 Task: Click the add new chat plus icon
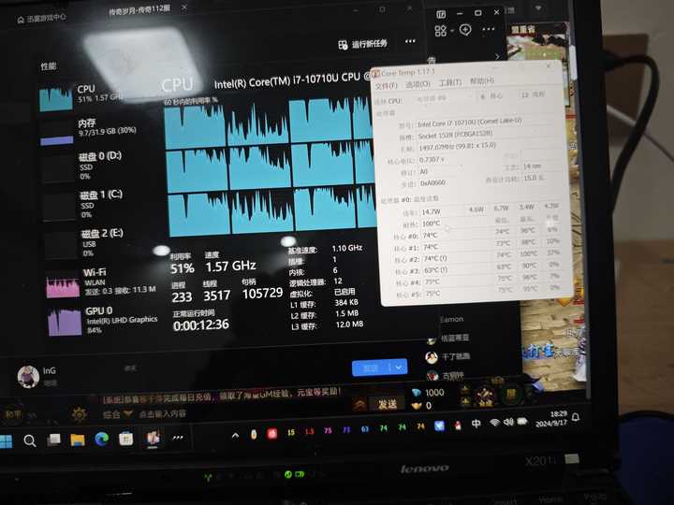coord(465,30)
